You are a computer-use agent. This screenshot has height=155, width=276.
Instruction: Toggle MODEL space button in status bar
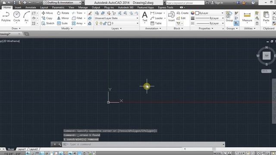pyautogui.click(x=218, y=153)
